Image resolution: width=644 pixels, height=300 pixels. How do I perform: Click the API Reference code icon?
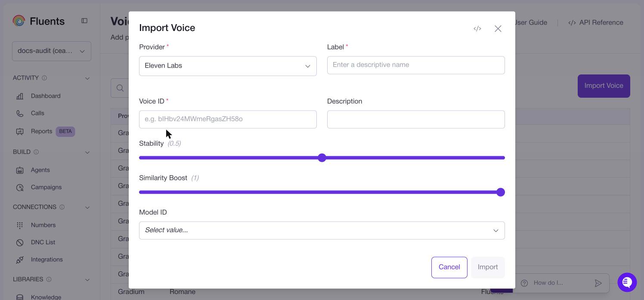coord(572,22)
